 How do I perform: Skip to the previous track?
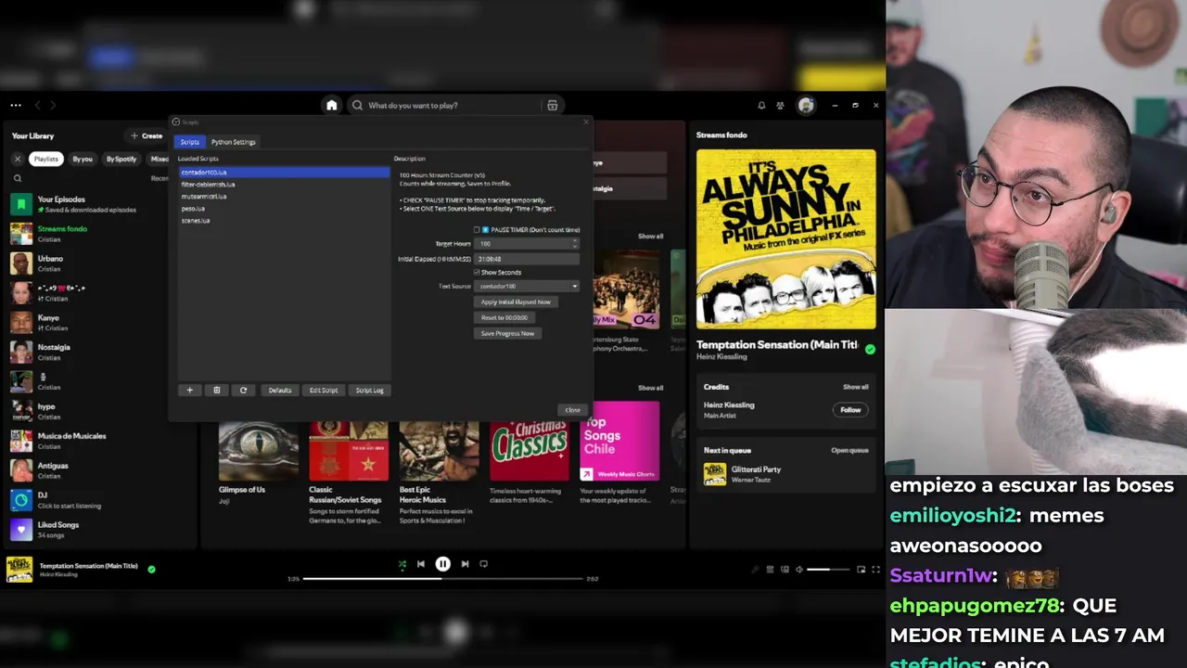point(421,563)
